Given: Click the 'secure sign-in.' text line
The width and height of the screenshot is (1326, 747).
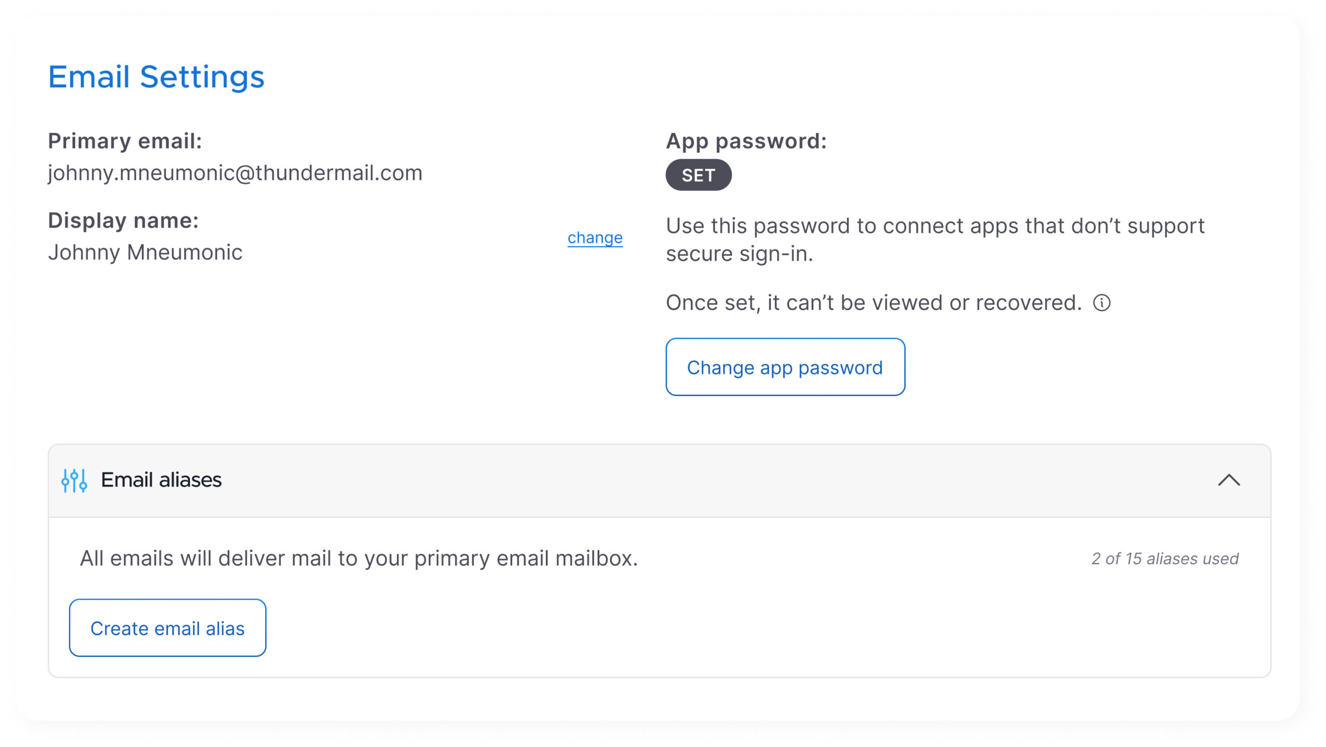Looking at the screenshot, I should coord(739,254).
